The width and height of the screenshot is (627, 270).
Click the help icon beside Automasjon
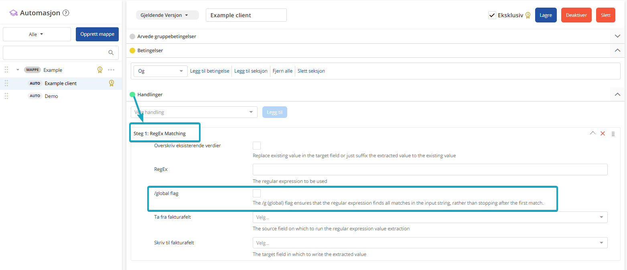(66, 13)
